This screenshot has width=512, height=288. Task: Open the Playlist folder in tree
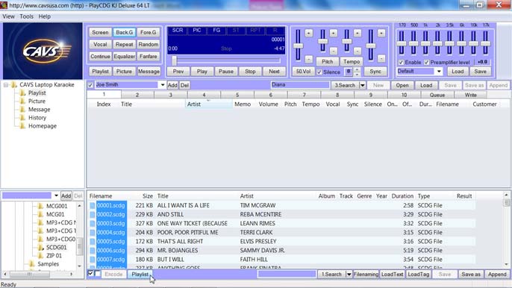coord(37,93)
